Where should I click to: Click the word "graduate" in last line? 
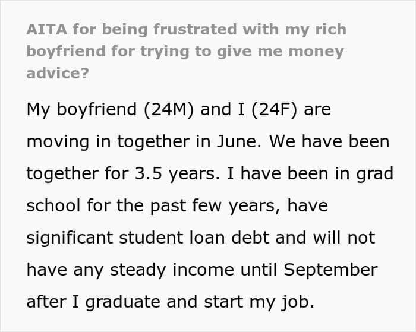tap(123, 303)
